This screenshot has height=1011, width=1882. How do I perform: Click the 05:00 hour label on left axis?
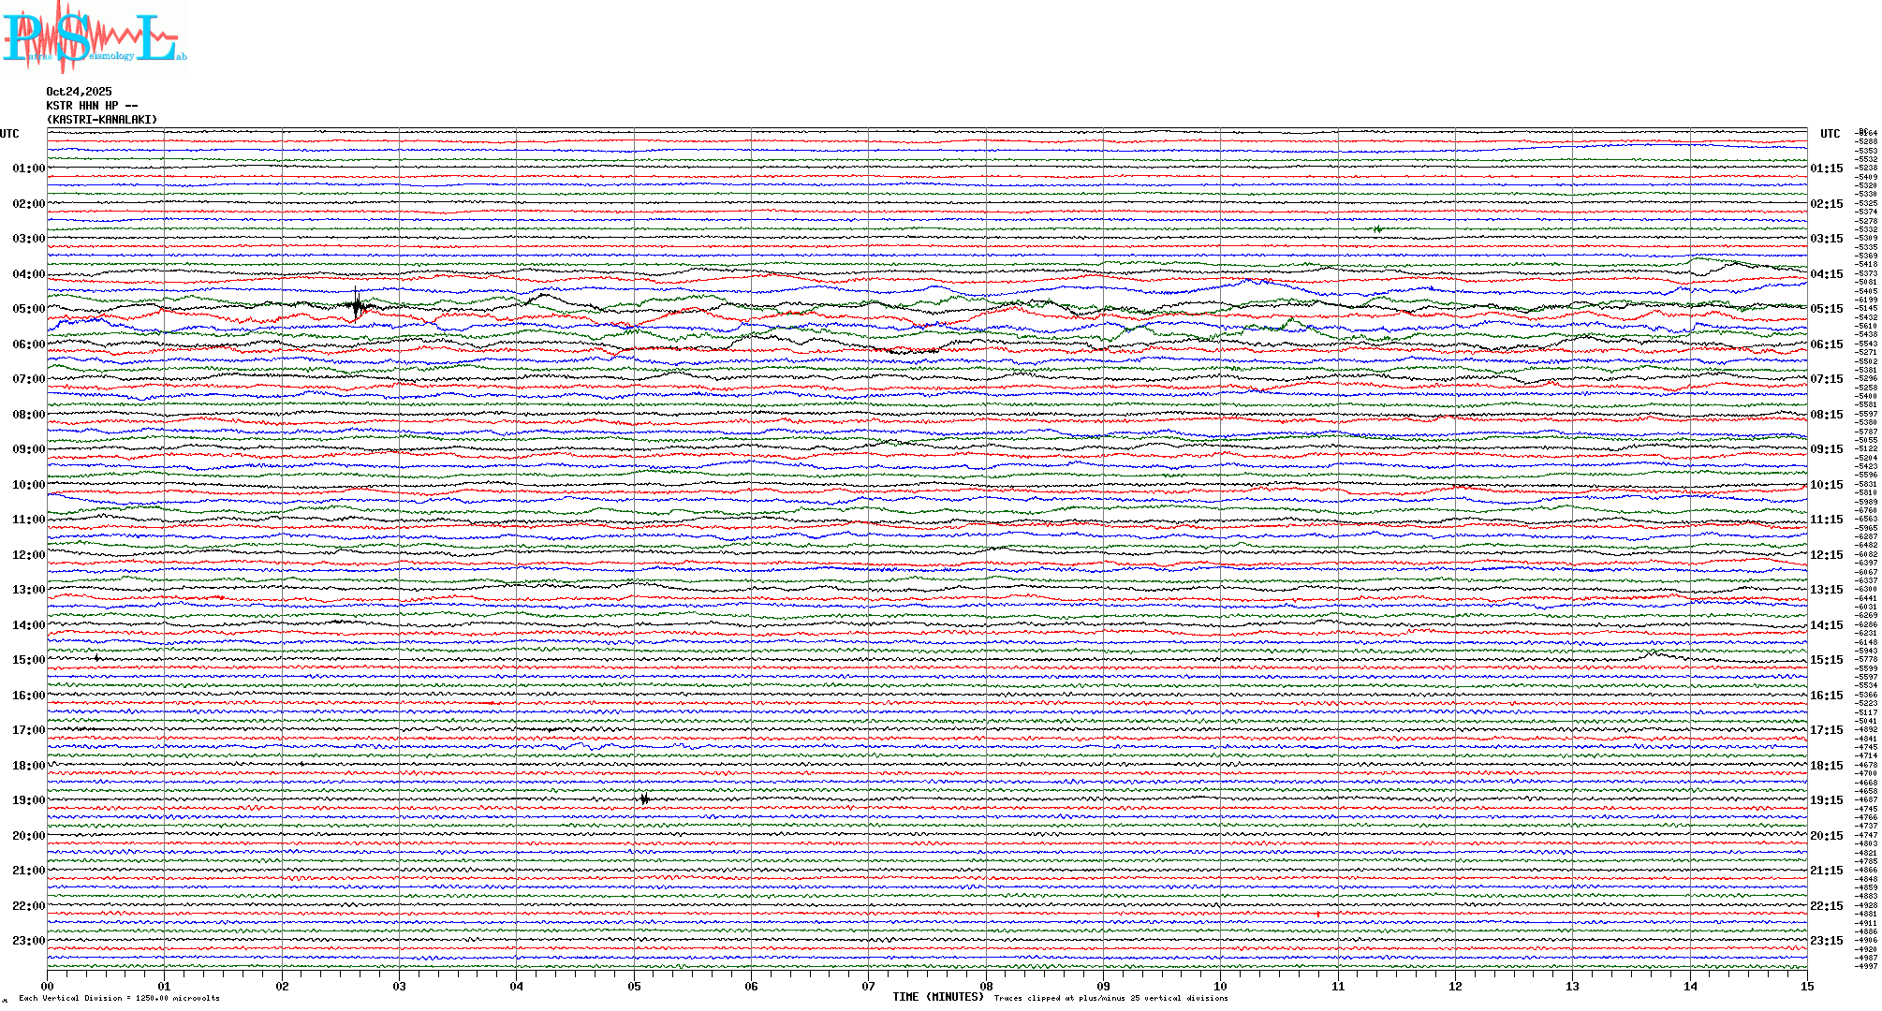(x=28, y=309)
